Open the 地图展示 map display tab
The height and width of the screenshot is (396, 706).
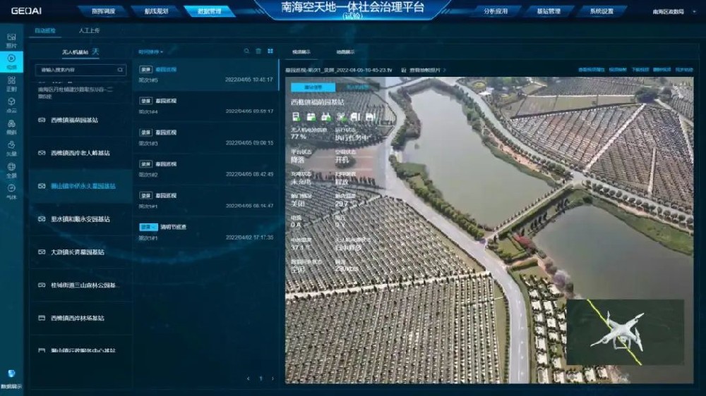click(345, 51)
